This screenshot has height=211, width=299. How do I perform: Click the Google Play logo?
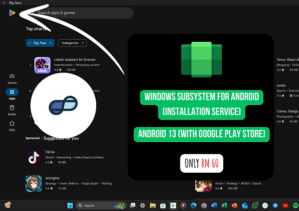pos(12,13)
